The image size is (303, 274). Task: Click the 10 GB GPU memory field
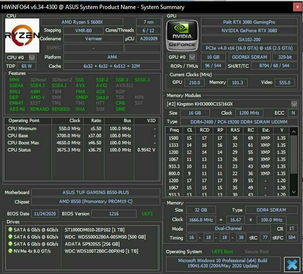tap(213, 57)
